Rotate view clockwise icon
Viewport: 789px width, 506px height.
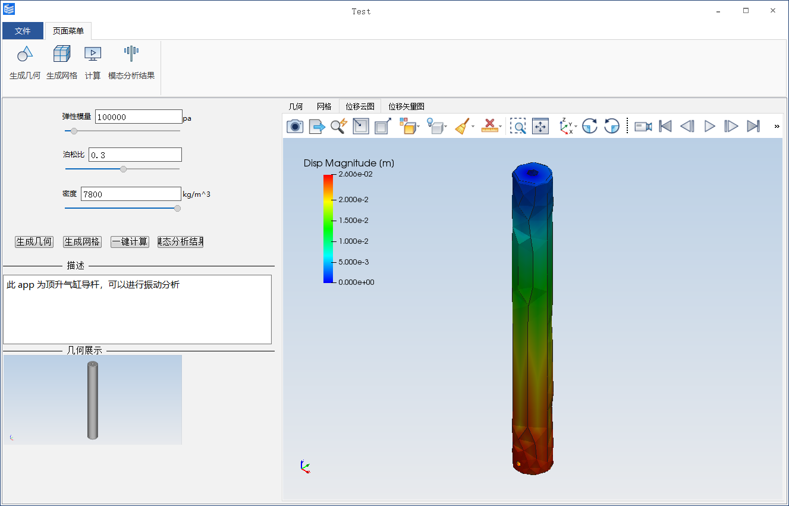(x=589, y=126)
